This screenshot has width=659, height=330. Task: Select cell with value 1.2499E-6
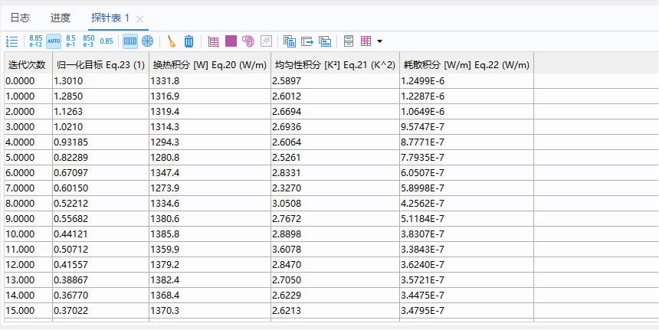pyautogui.click(x=467, y=81)
